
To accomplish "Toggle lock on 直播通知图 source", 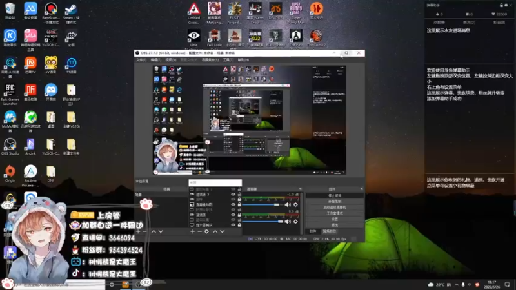I will pyautogui.click(x=239, y=204).
